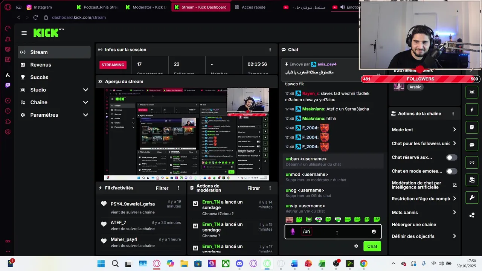Click the chat bubble icon in right rail

472,145
